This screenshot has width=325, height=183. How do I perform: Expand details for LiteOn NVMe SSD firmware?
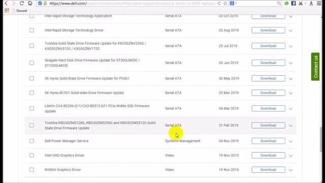point(290,109)
